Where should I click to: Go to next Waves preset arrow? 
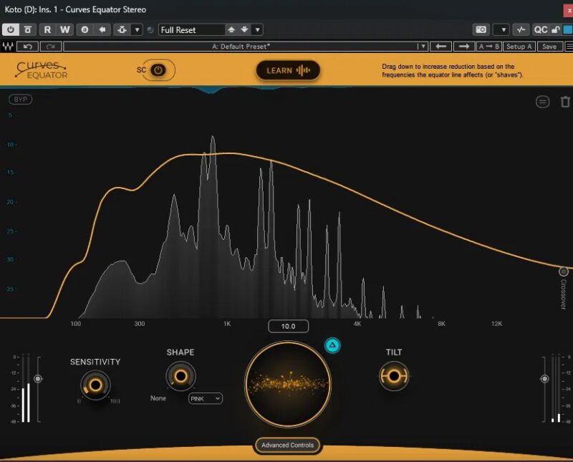(x=464, y=47)
